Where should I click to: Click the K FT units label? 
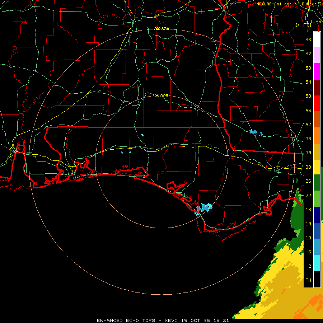[x=303, y=25]
